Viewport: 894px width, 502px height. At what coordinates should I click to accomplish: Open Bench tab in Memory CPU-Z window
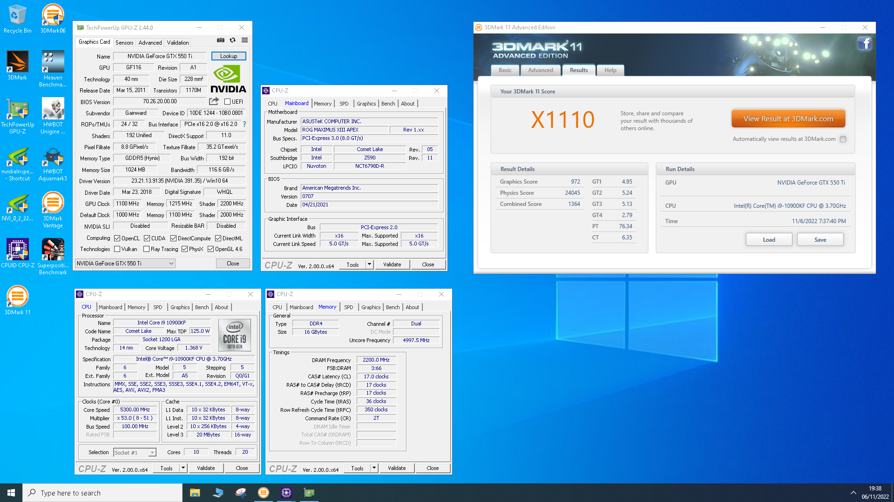pyautogui.click(x=393, y=307)
